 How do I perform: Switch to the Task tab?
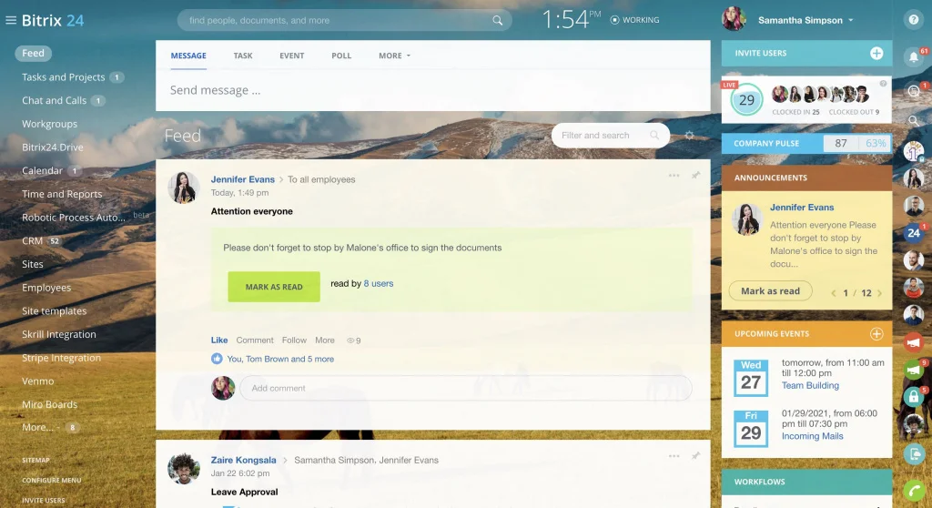(x=243, y=56)
